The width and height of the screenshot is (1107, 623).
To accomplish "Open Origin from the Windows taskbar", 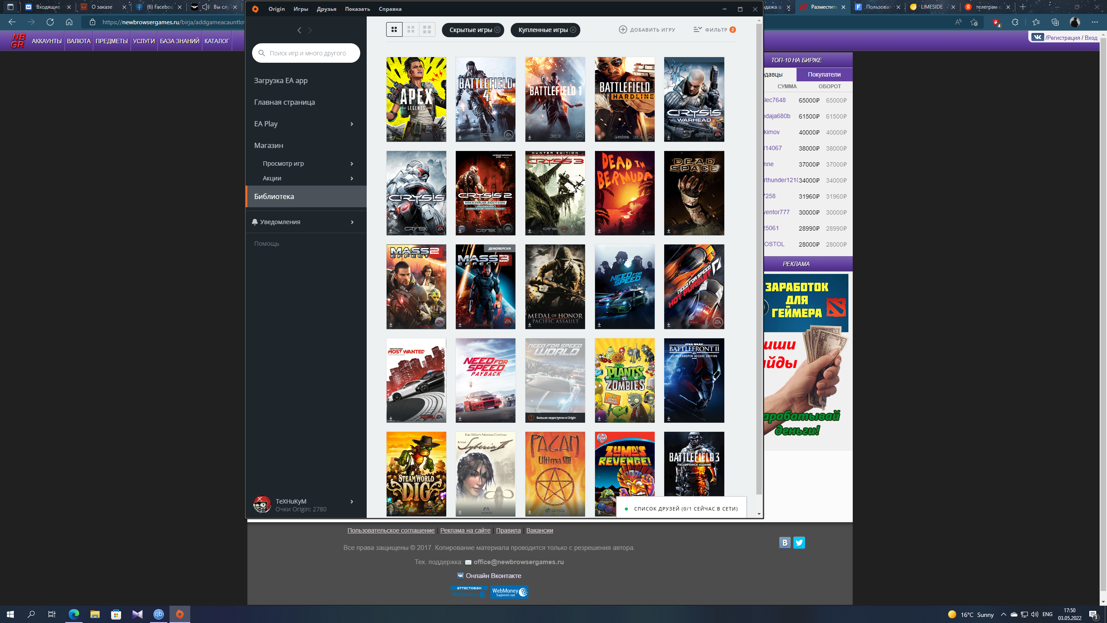I will (x=179, y=614).
